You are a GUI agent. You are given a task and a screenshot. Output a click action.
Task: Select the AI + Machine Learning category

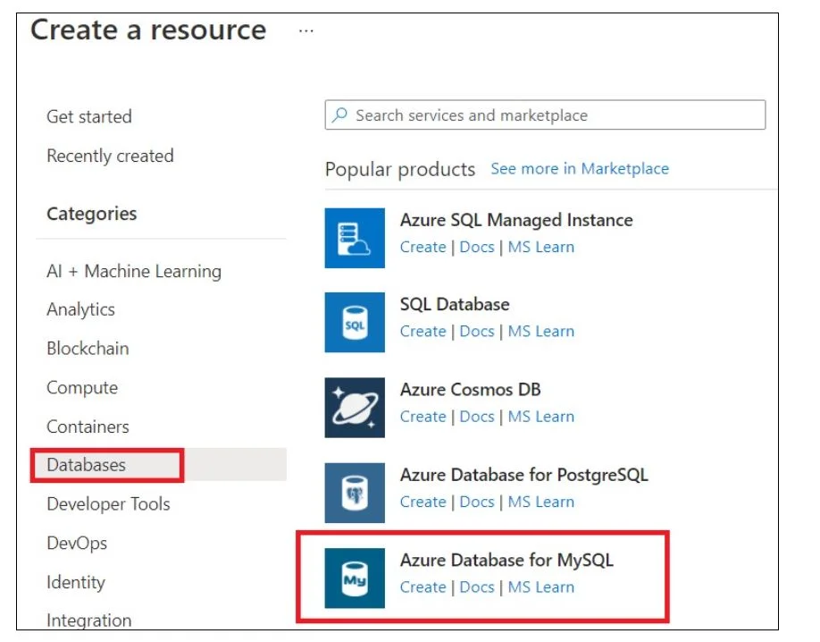tap(134, 271)
